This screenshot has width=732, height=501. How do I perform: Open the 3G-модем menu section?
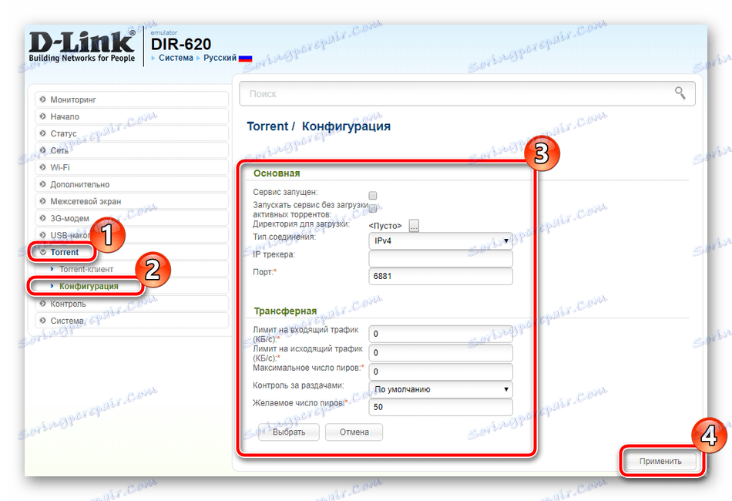click(132, 218)
